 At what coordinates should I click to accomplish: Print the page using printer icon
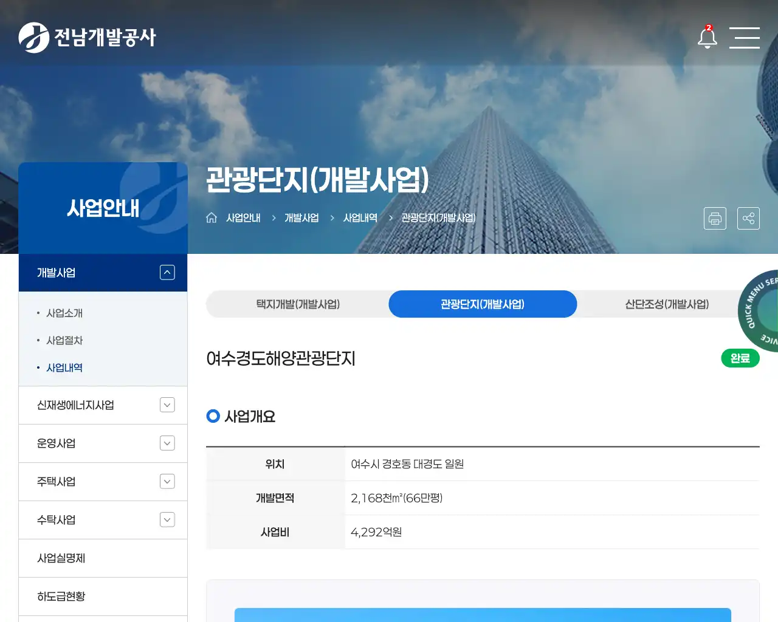[715, 218]
